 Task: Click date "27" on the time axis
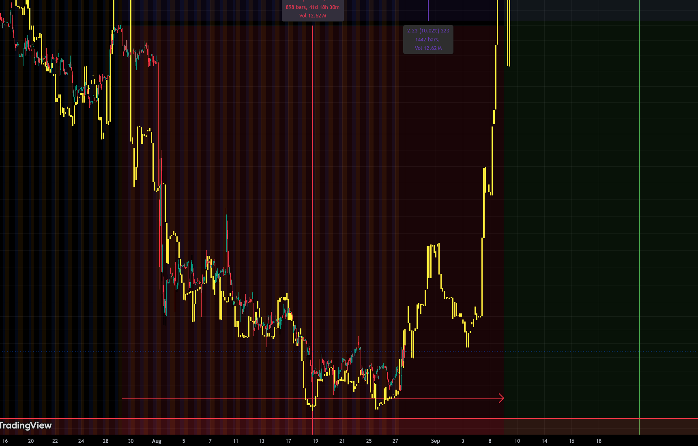pos(395,441)
